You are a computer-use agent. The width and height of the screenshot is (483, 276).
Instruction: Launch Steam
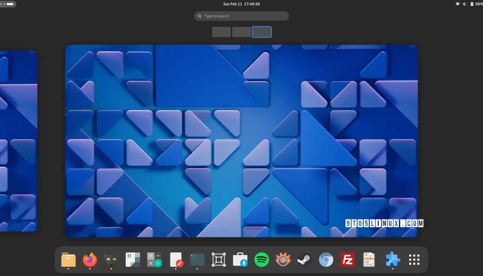(305, 259)
